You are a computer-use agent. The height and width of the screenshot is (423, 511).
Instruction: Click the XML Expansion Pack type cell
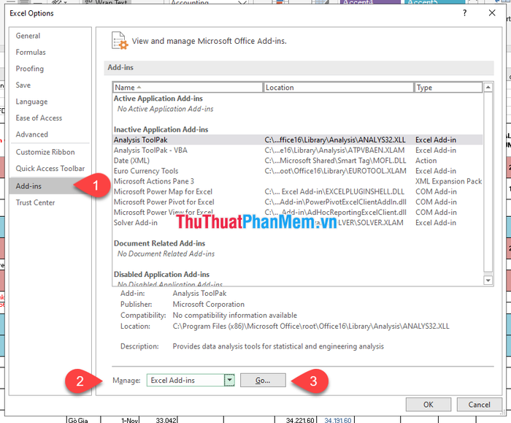click(448, 181)
